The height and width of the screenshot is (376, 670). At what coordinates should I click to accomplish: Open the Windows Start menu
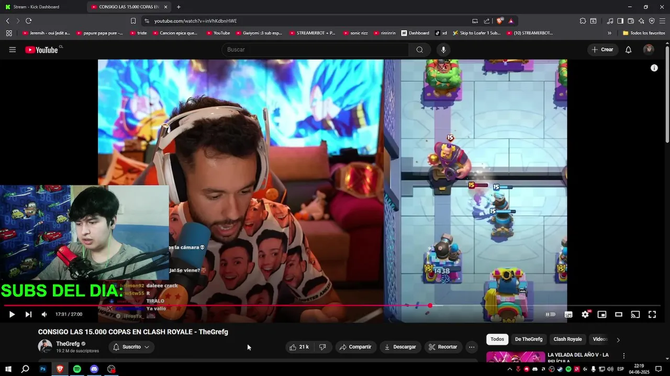pyautogui.click(x=8, y=369)
